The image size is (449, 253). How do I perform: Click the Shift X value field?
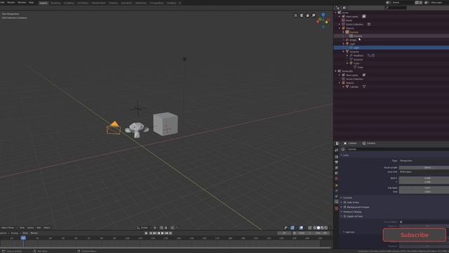[424, 178]
